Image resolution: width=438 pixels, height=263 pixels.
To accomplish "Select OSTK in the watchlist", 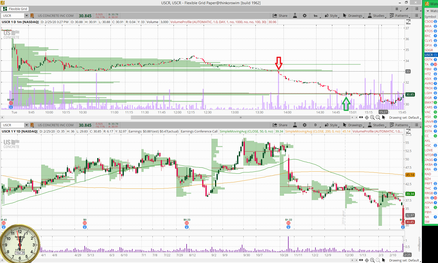I will [429, 60].
